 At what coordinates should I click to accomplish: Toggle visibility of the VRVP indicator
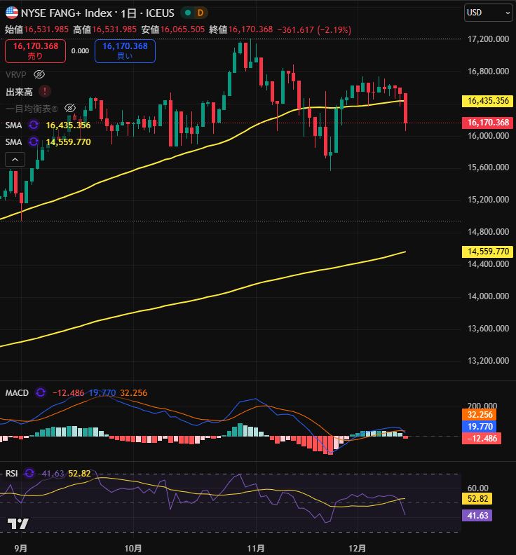point(39,74)
